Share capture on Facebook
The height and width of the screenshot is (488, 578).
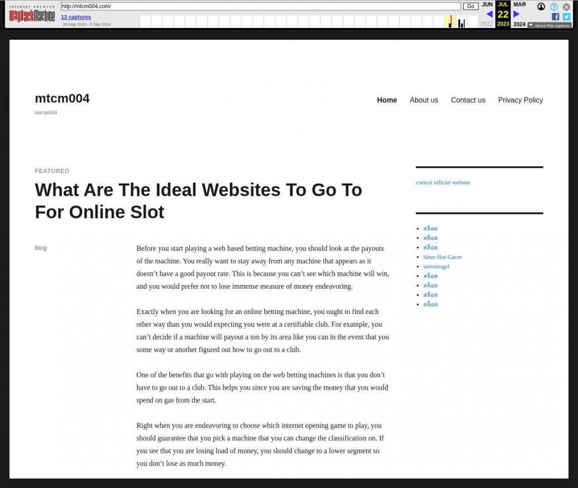[555, 17]
